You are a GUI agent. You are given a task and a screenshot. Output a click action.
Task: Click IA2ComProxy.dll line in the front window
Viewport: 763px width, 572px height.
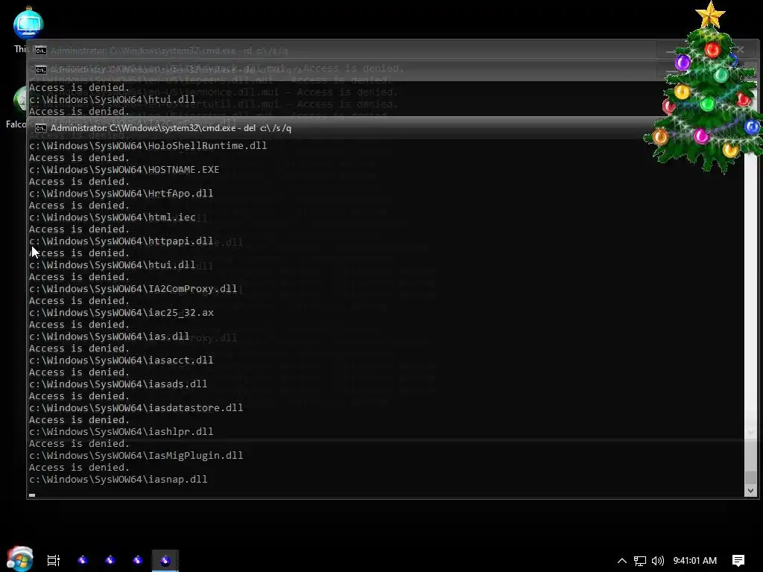133,288
